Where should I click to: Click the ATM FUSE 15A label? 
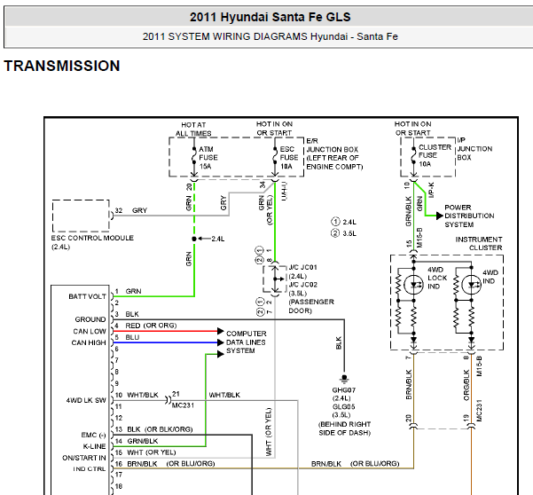click(x=208, y=158)
